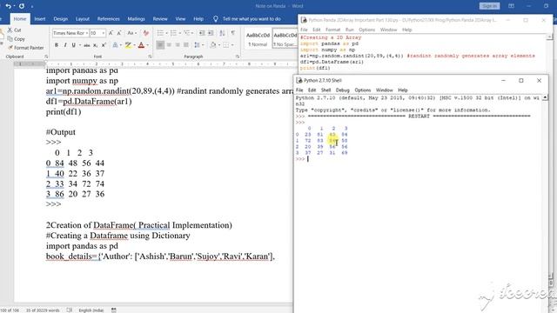
Task: Toggle show/hide paragraph marks (¶)
Action: pos(233,33)
